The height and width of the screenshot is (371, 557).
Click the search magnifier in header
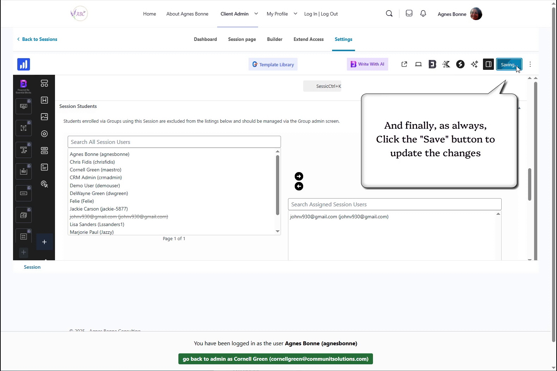coord(389,14)
